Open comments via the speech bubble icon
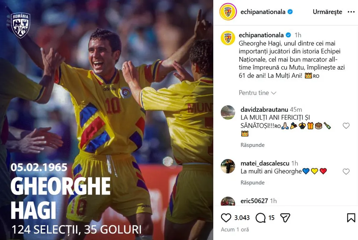Screen dimensions: 358x240 (261, 218)
